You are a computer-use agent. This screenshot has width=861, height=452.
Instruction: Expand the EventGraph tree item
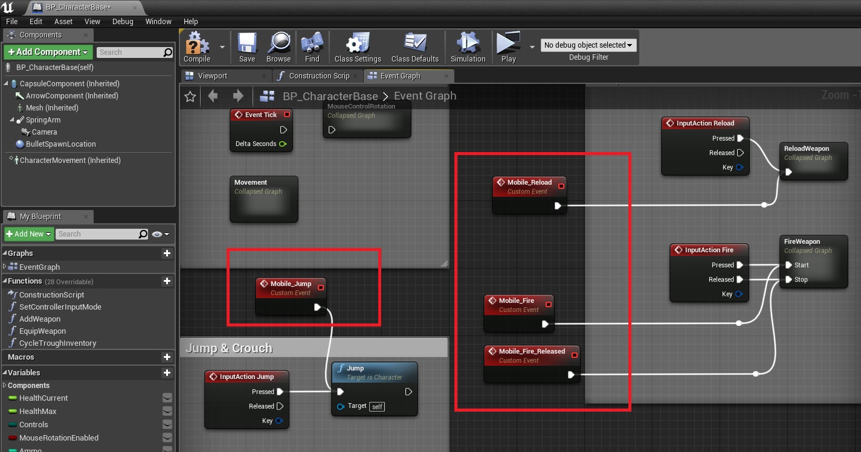pyautogui.click(x=5, y=267)
